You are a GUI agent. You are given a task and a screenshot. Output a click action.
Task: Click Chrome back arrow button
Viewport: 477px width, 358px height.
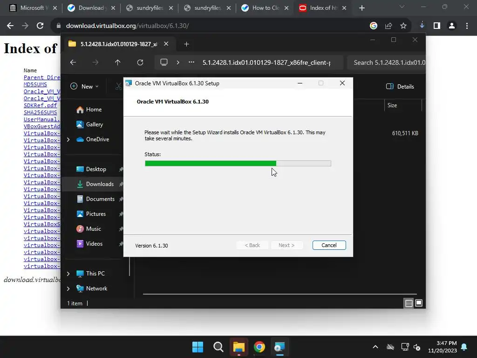(x=10, y=26)
